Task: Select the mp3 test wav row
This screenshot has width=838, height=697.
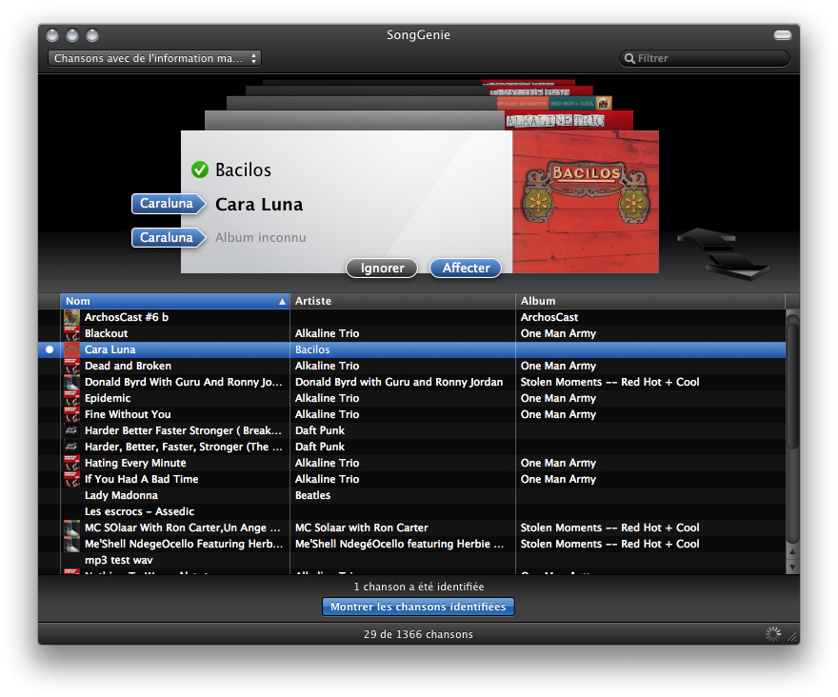Action: (411, 560)
